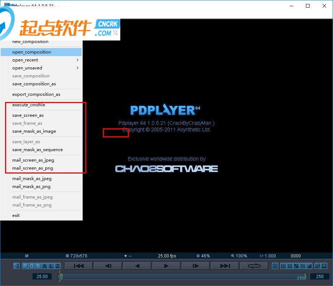Choose save_composition_as from menu
The height and width of the screenshot is (286, 333).
(41, 84)
